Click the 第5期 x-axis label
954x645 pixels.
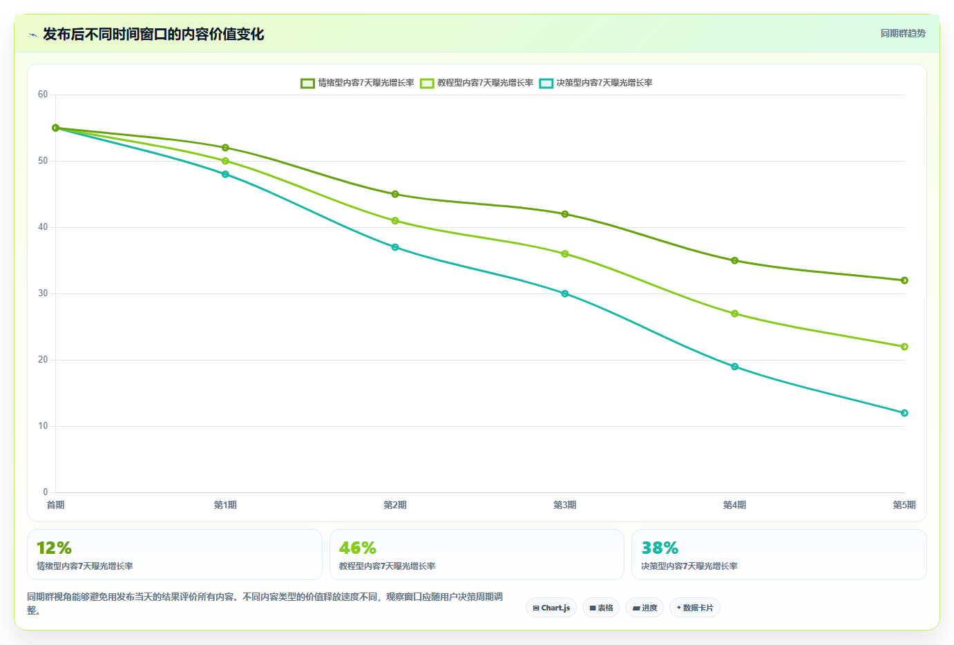click(x=904, y=506)
